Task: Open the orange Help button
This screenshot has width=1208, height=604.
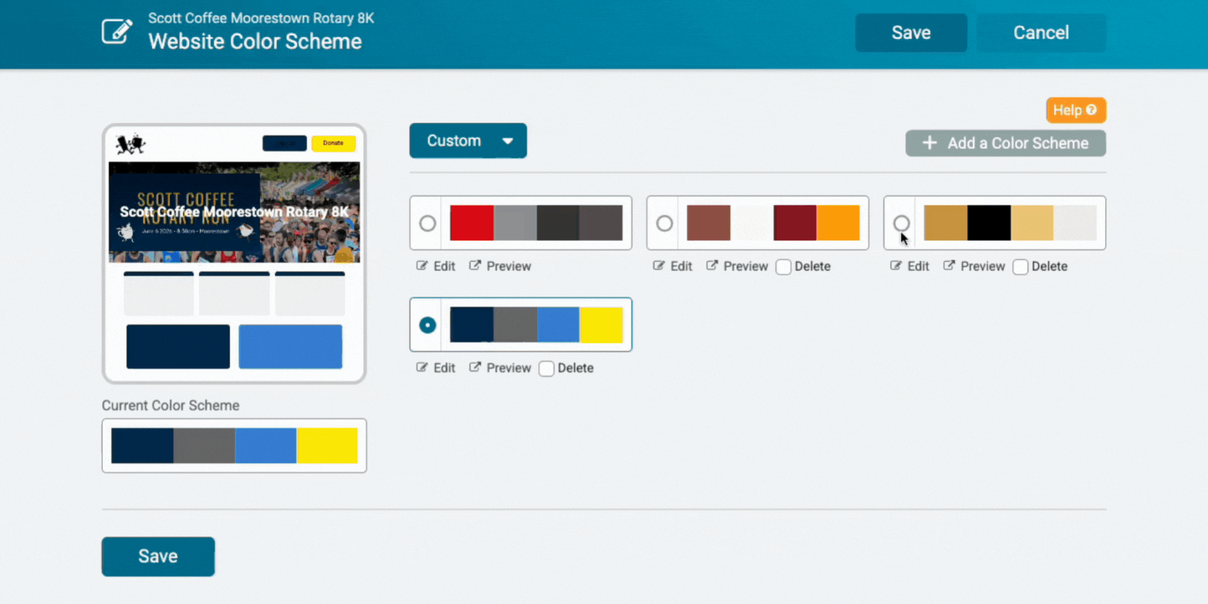Action: (1075, 110)
